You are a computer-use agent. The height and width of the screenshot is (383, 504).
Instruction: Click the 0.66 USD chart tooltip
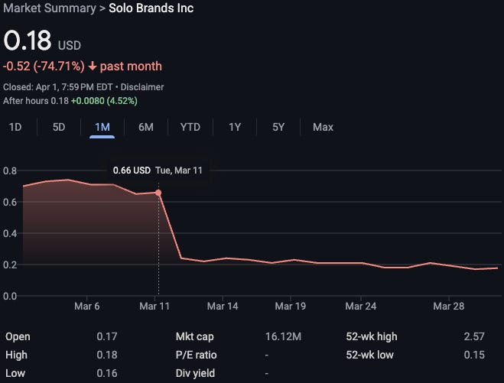point(158,170)
